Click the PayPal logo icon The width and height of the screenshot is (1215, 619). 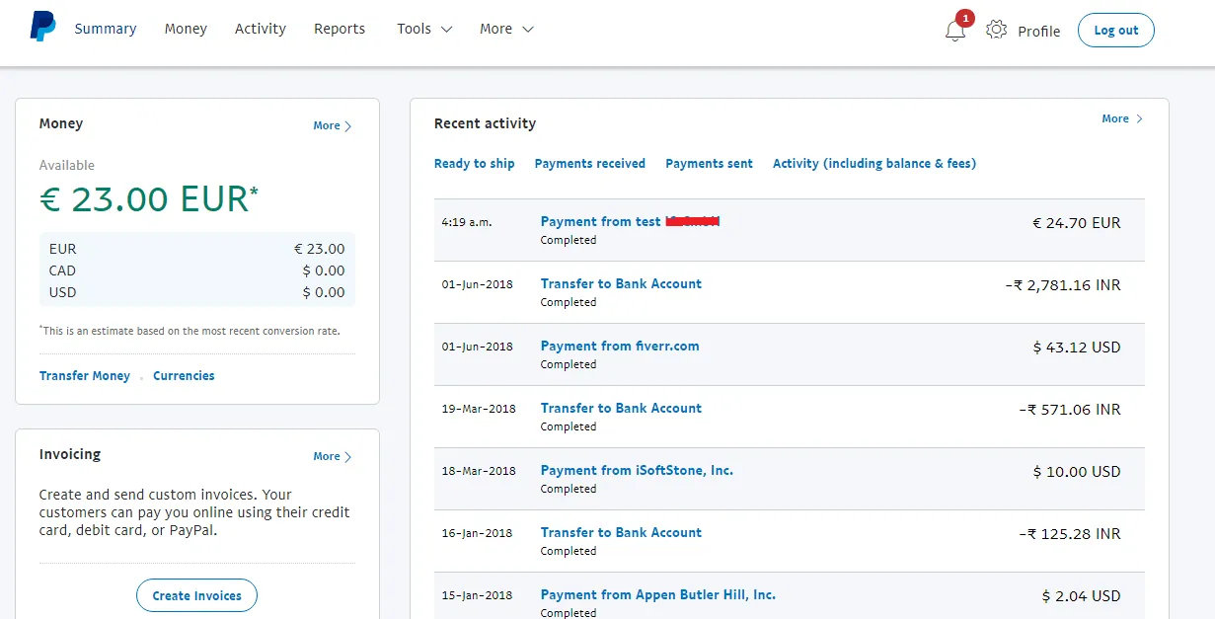pyautogui.click(x=43, y=27)
